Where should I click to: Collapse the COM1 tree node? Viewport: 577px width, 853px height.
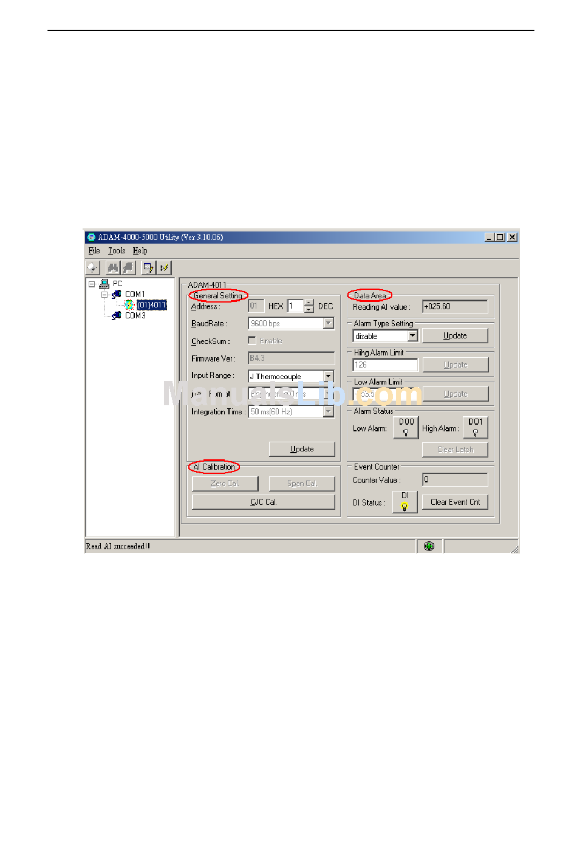(104, 295)
